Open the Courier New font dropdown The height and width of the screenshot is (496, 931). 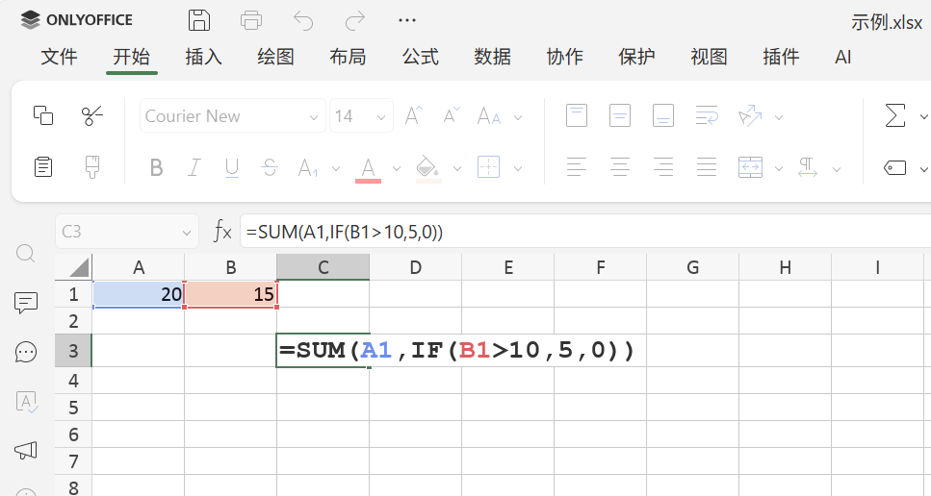pyautogui.click(x=313, y=117)
